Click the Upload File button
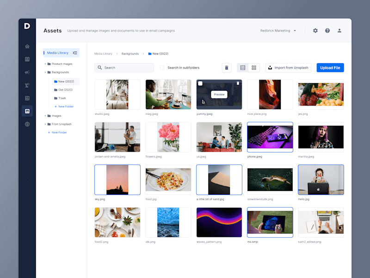The image size is (370, 278). point(330,68)
